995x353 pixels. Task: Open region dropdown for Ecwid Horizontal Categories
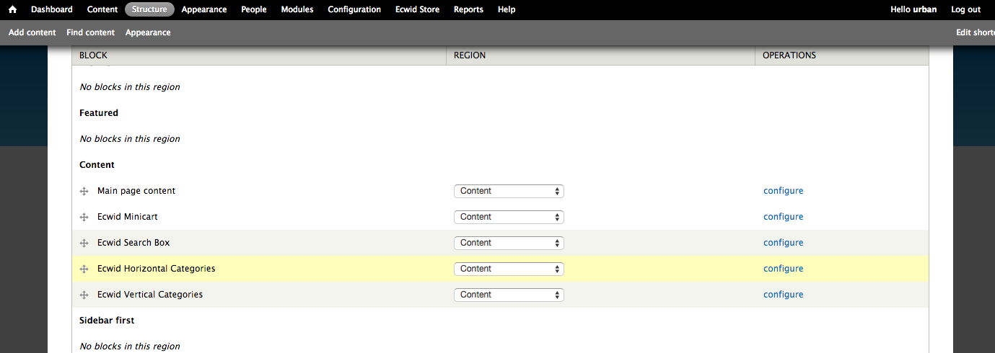tap(509, 269)
